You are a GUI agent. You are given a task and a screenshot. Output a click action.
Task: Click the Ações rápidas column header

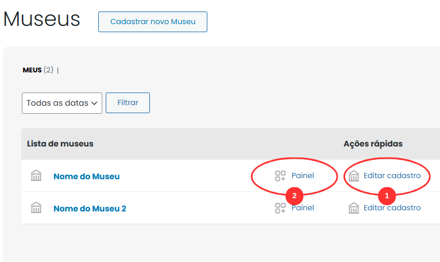pyautogui.click(x=373, y=144)
